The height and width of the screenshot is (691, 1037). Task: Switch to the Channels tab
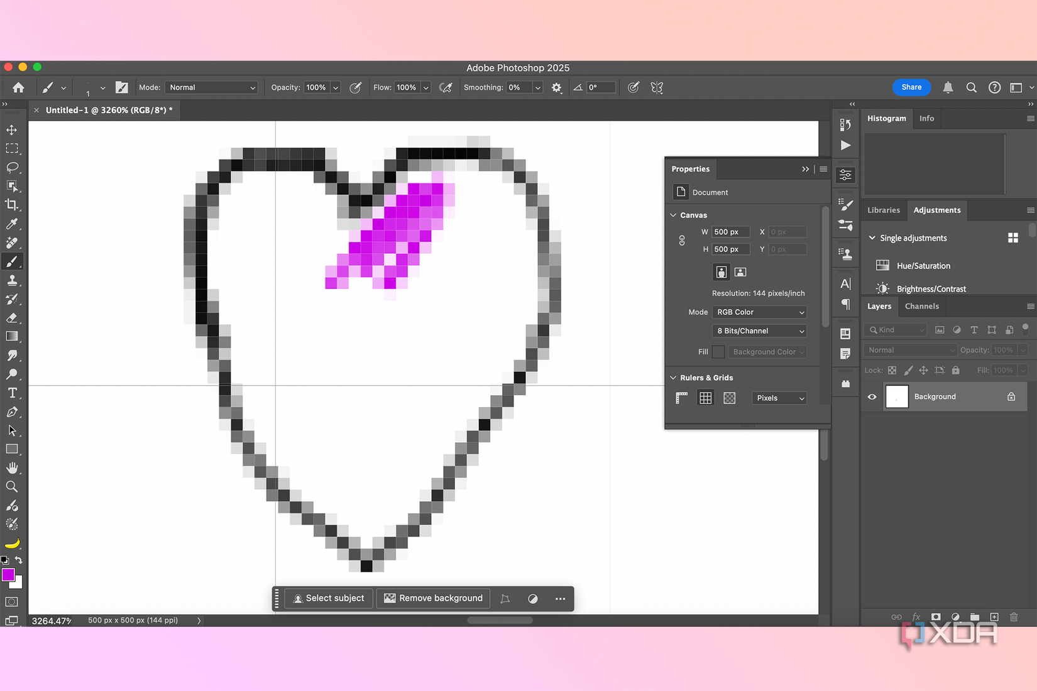(x=921, y=306)
